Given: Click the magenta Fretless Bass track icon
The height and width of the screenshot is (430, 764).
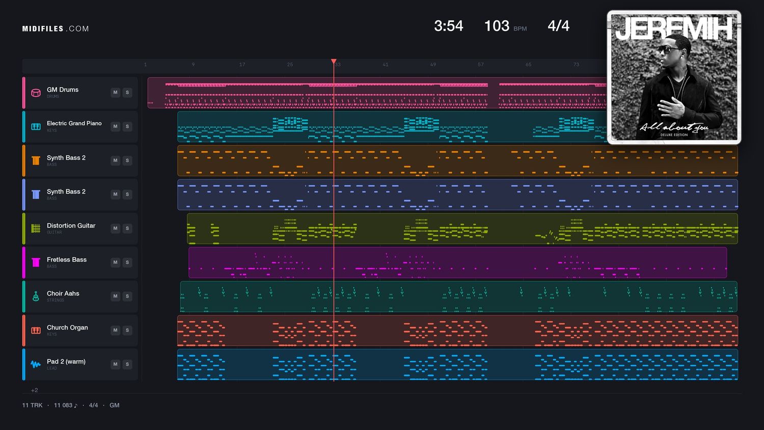Looking at the screenshot, I should coord(36,262).
